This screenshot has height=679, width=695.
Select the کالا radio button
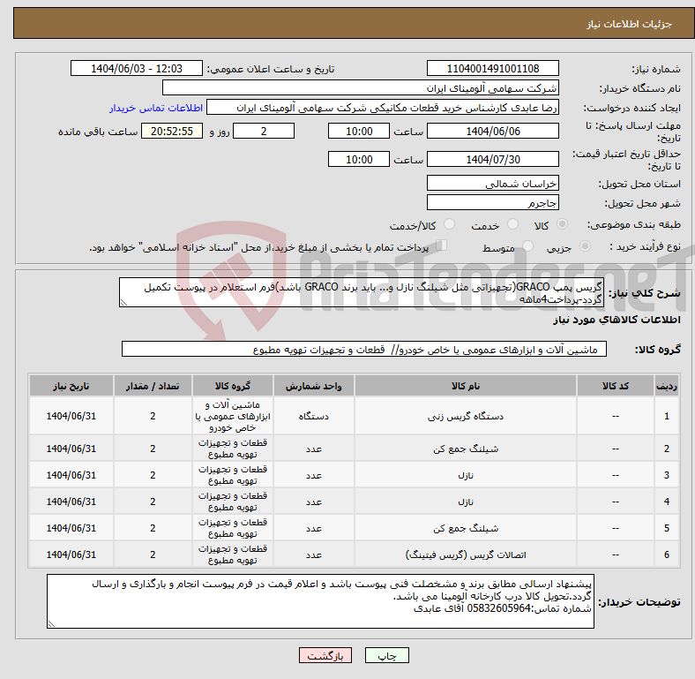pos(562,224)
